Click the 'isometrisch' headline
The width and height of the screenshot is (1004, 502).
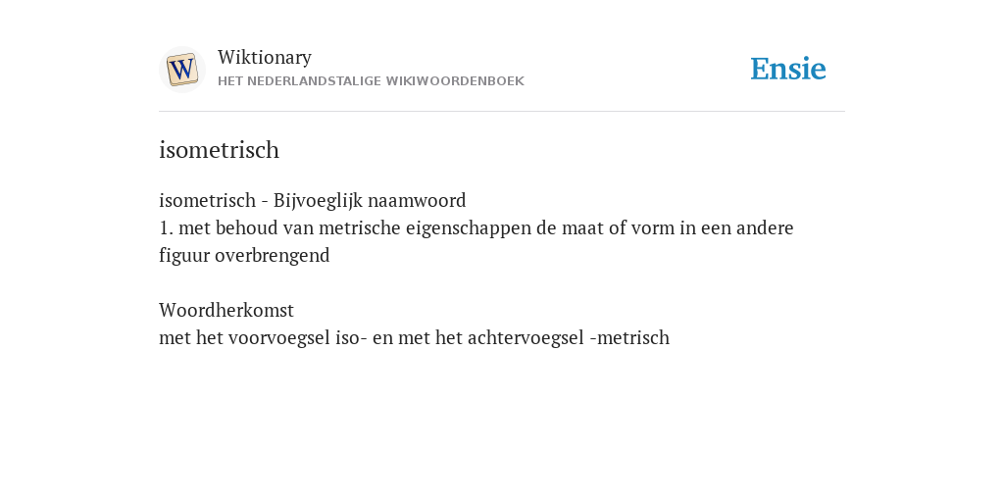[x=219, y=150]
